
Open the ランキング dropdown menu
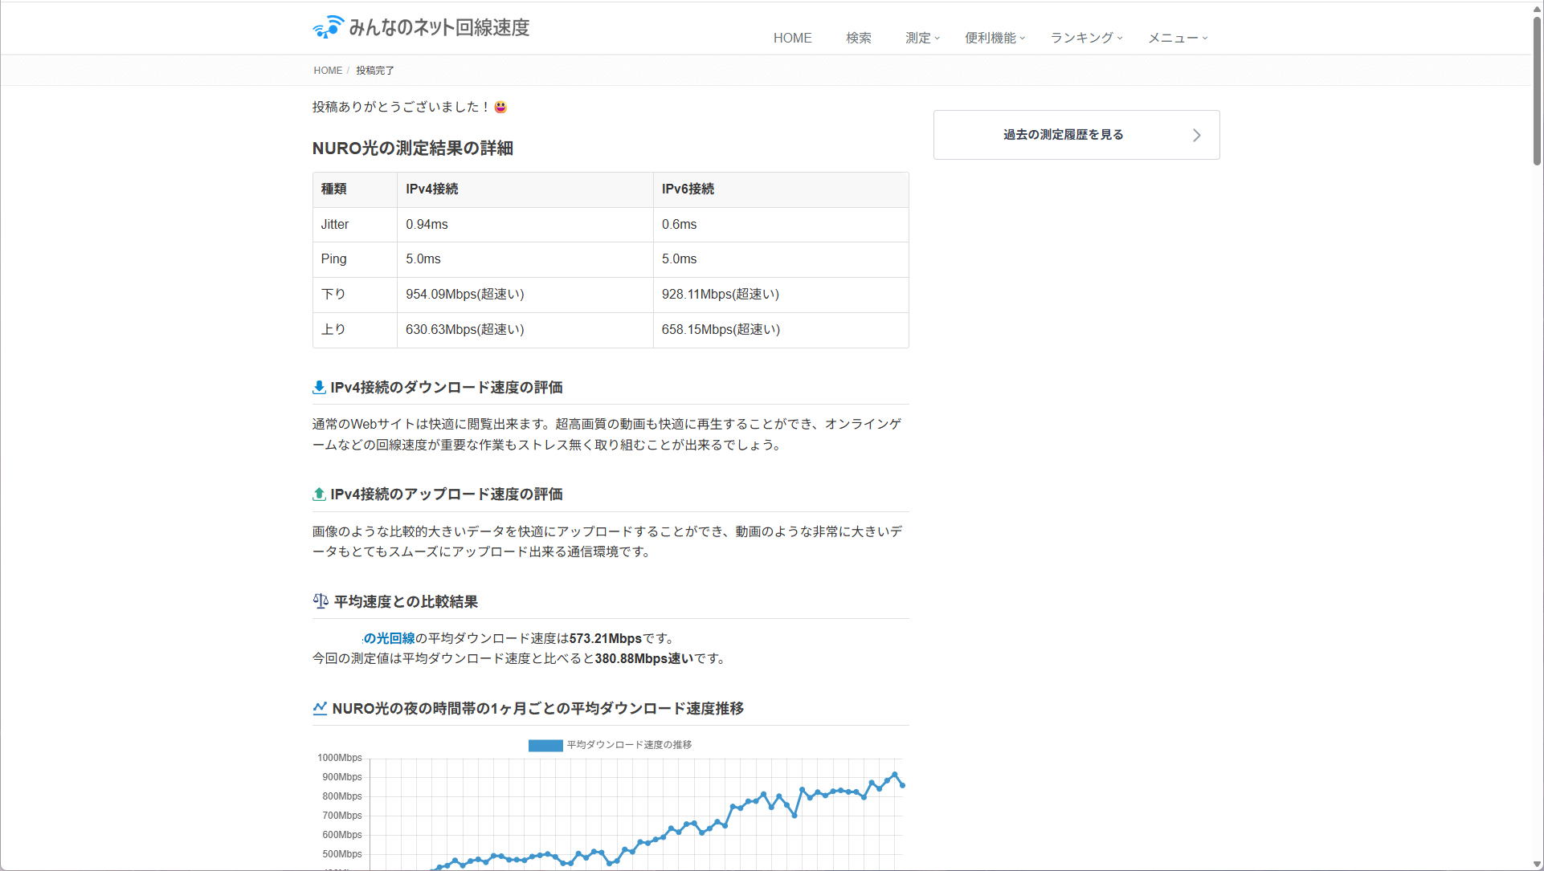point(1086,38)
